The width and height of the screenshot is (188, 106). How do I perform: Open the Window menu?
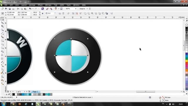coord(76,5)
